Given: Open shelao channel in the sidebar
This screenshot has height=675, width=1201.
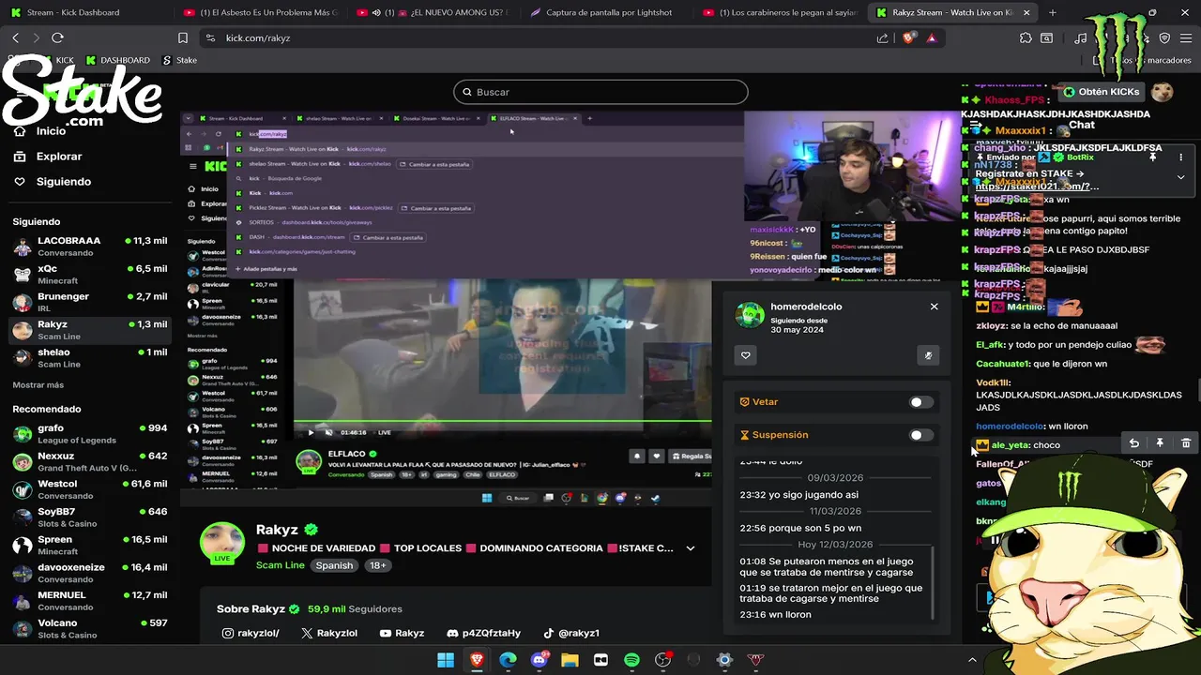Looking at the screenshot, I should (89, 358).
